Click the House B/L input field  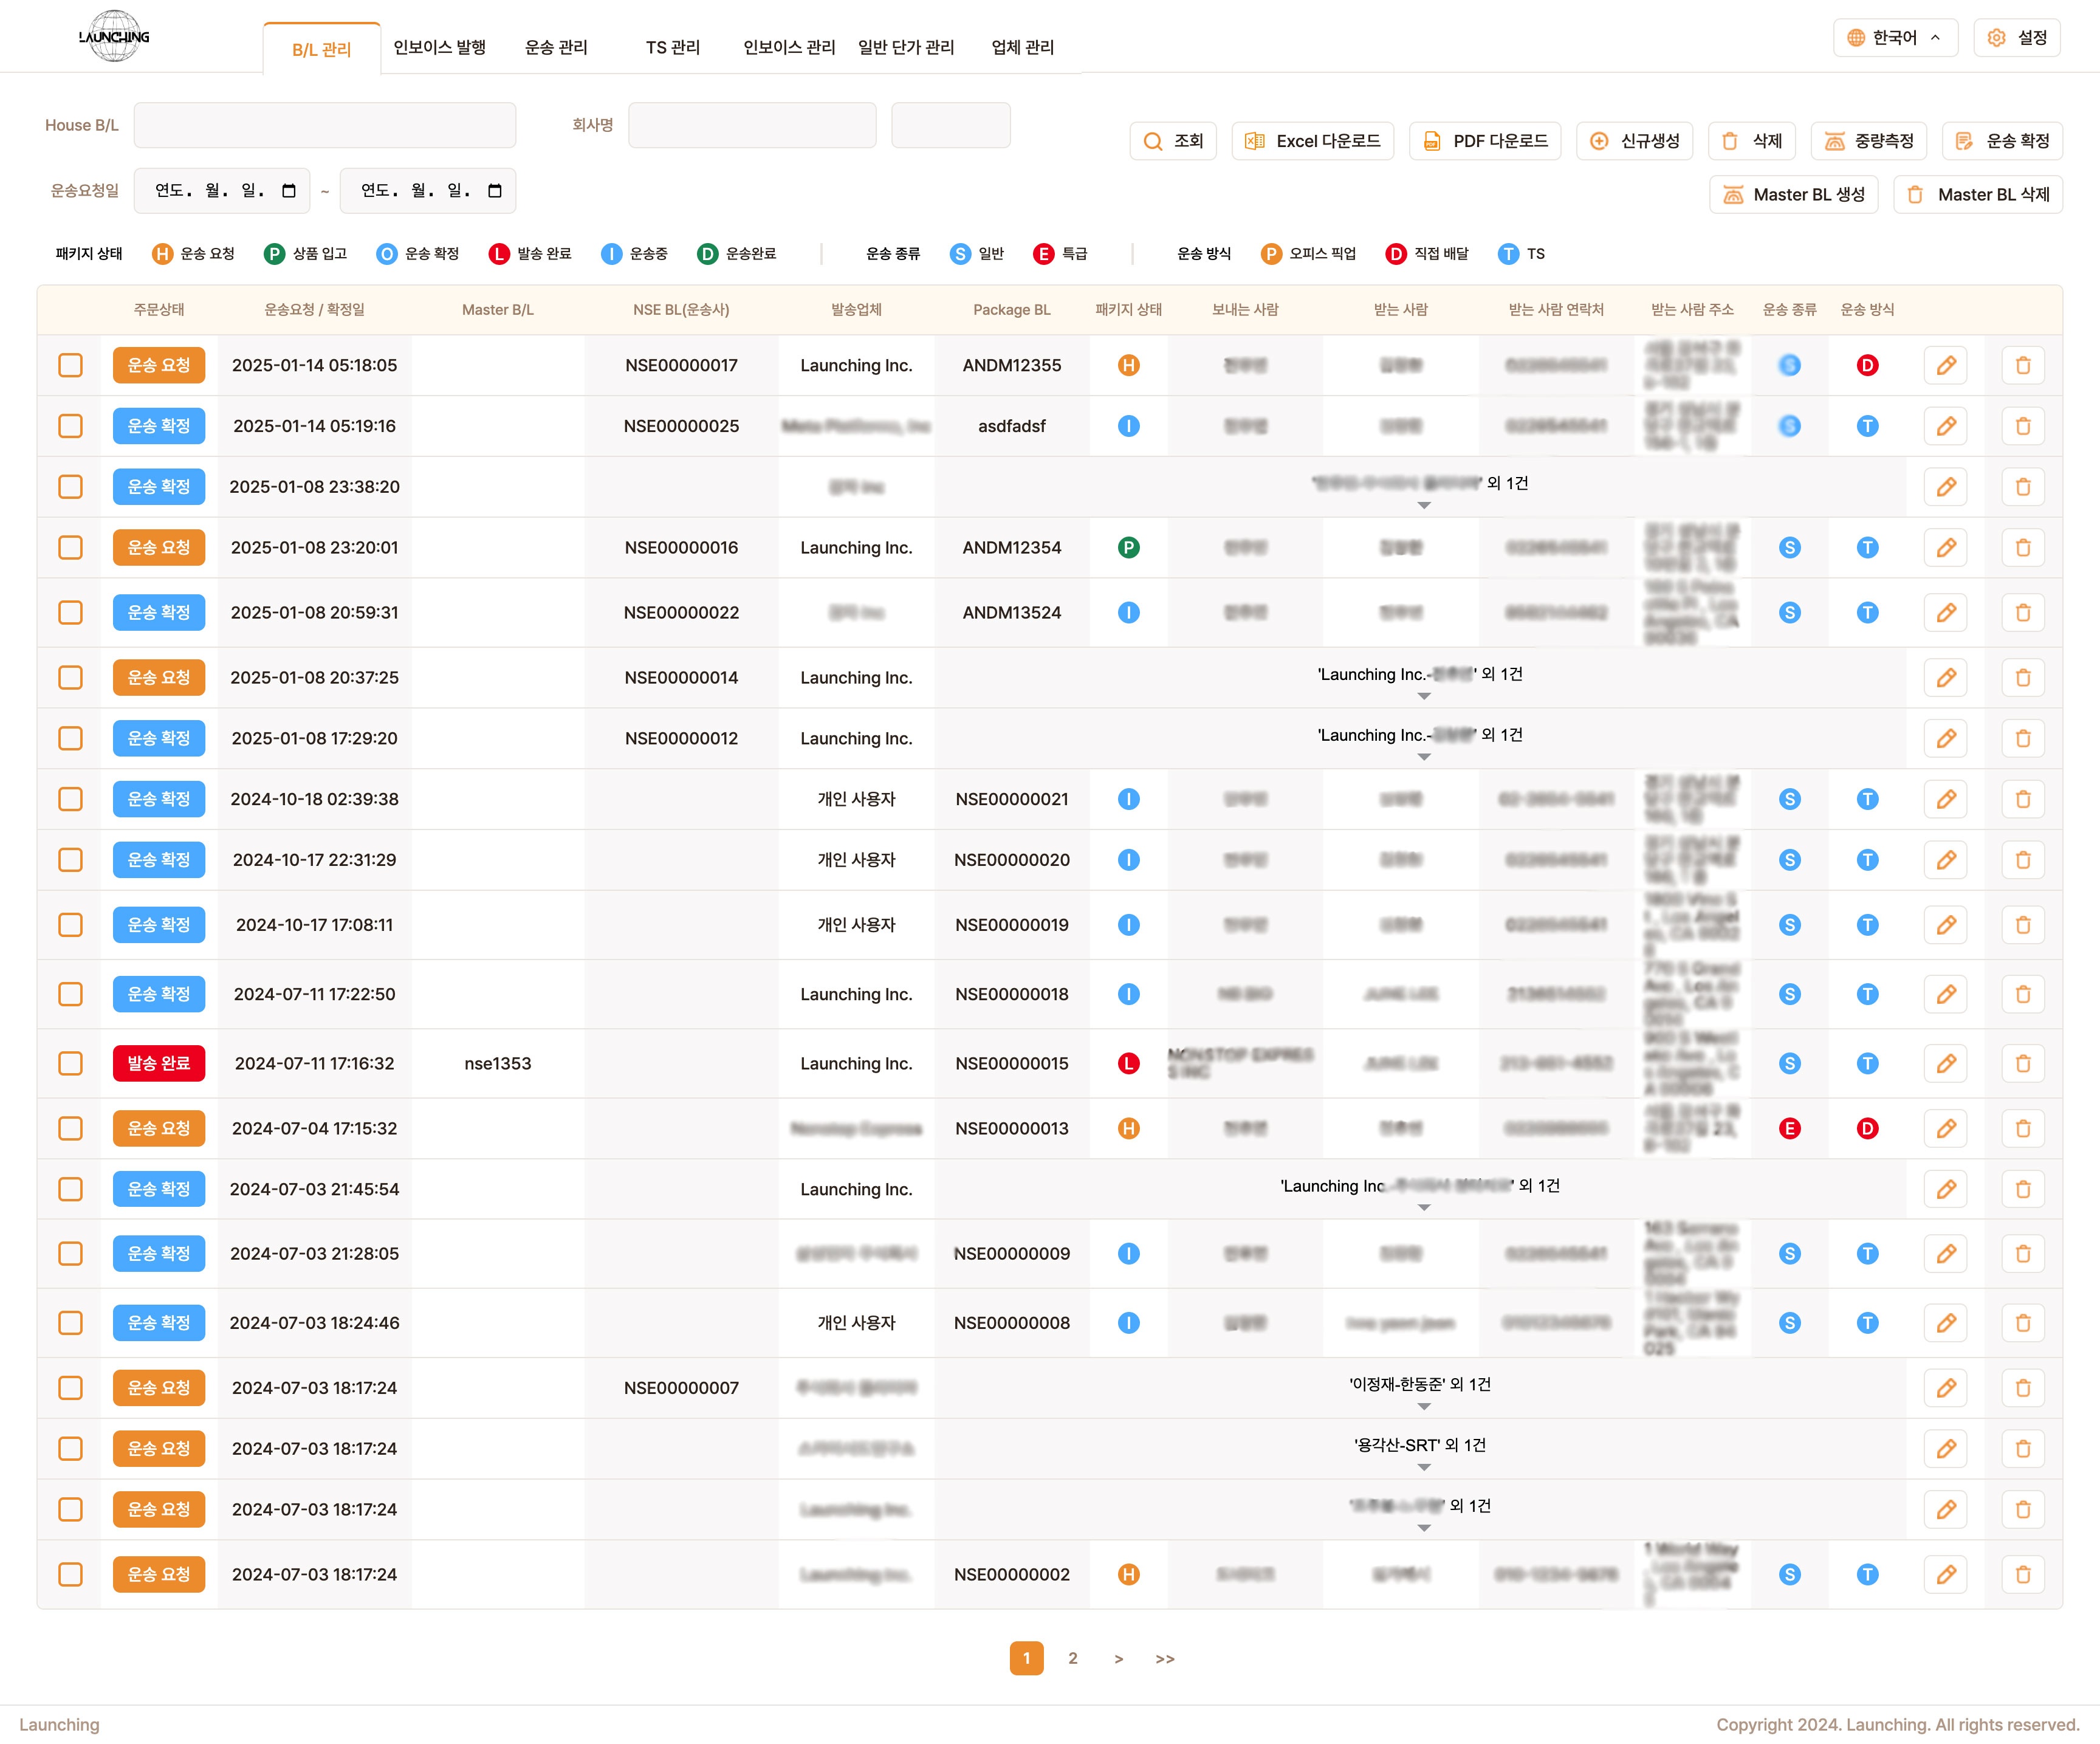tap(325, 125)
